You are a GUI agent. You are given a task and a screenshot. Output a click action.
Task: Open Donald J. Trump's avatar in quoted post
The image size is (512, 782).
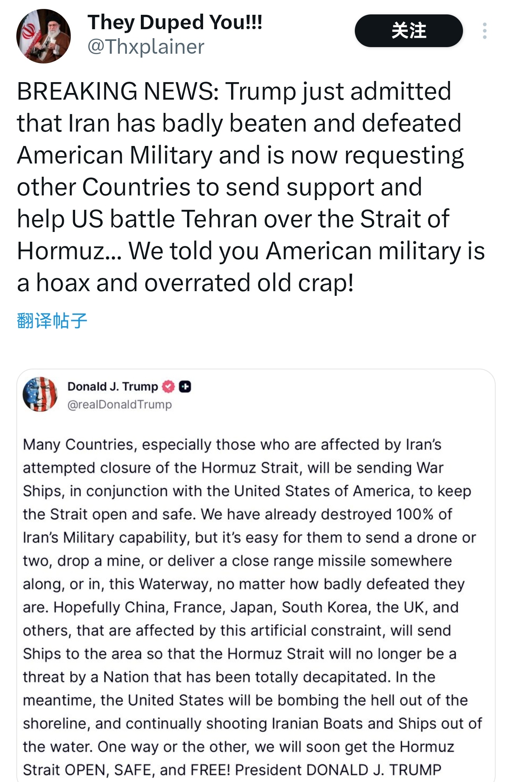(x=40, y=394)
